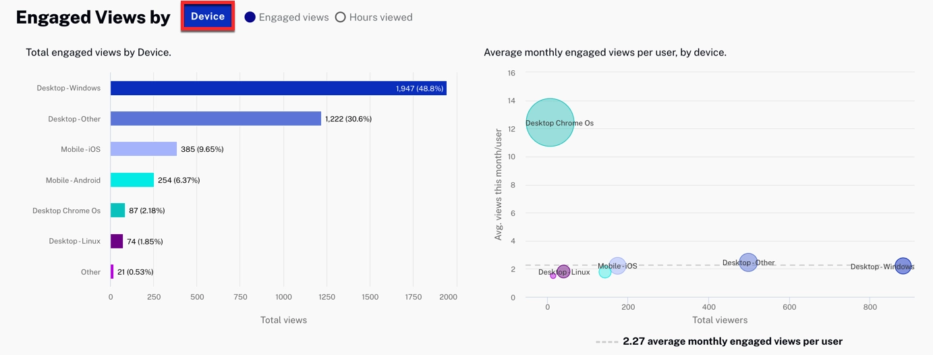Select the Hours viewed radio option
Viewport: 933px width, 355px height.
tap(341, 18)
